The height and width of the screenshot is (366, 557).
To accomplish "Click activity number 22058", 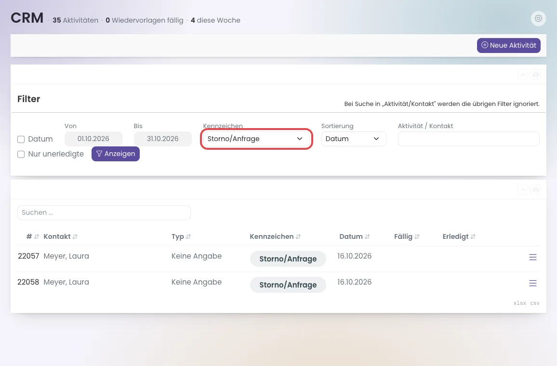I will [x=28, y=282].
